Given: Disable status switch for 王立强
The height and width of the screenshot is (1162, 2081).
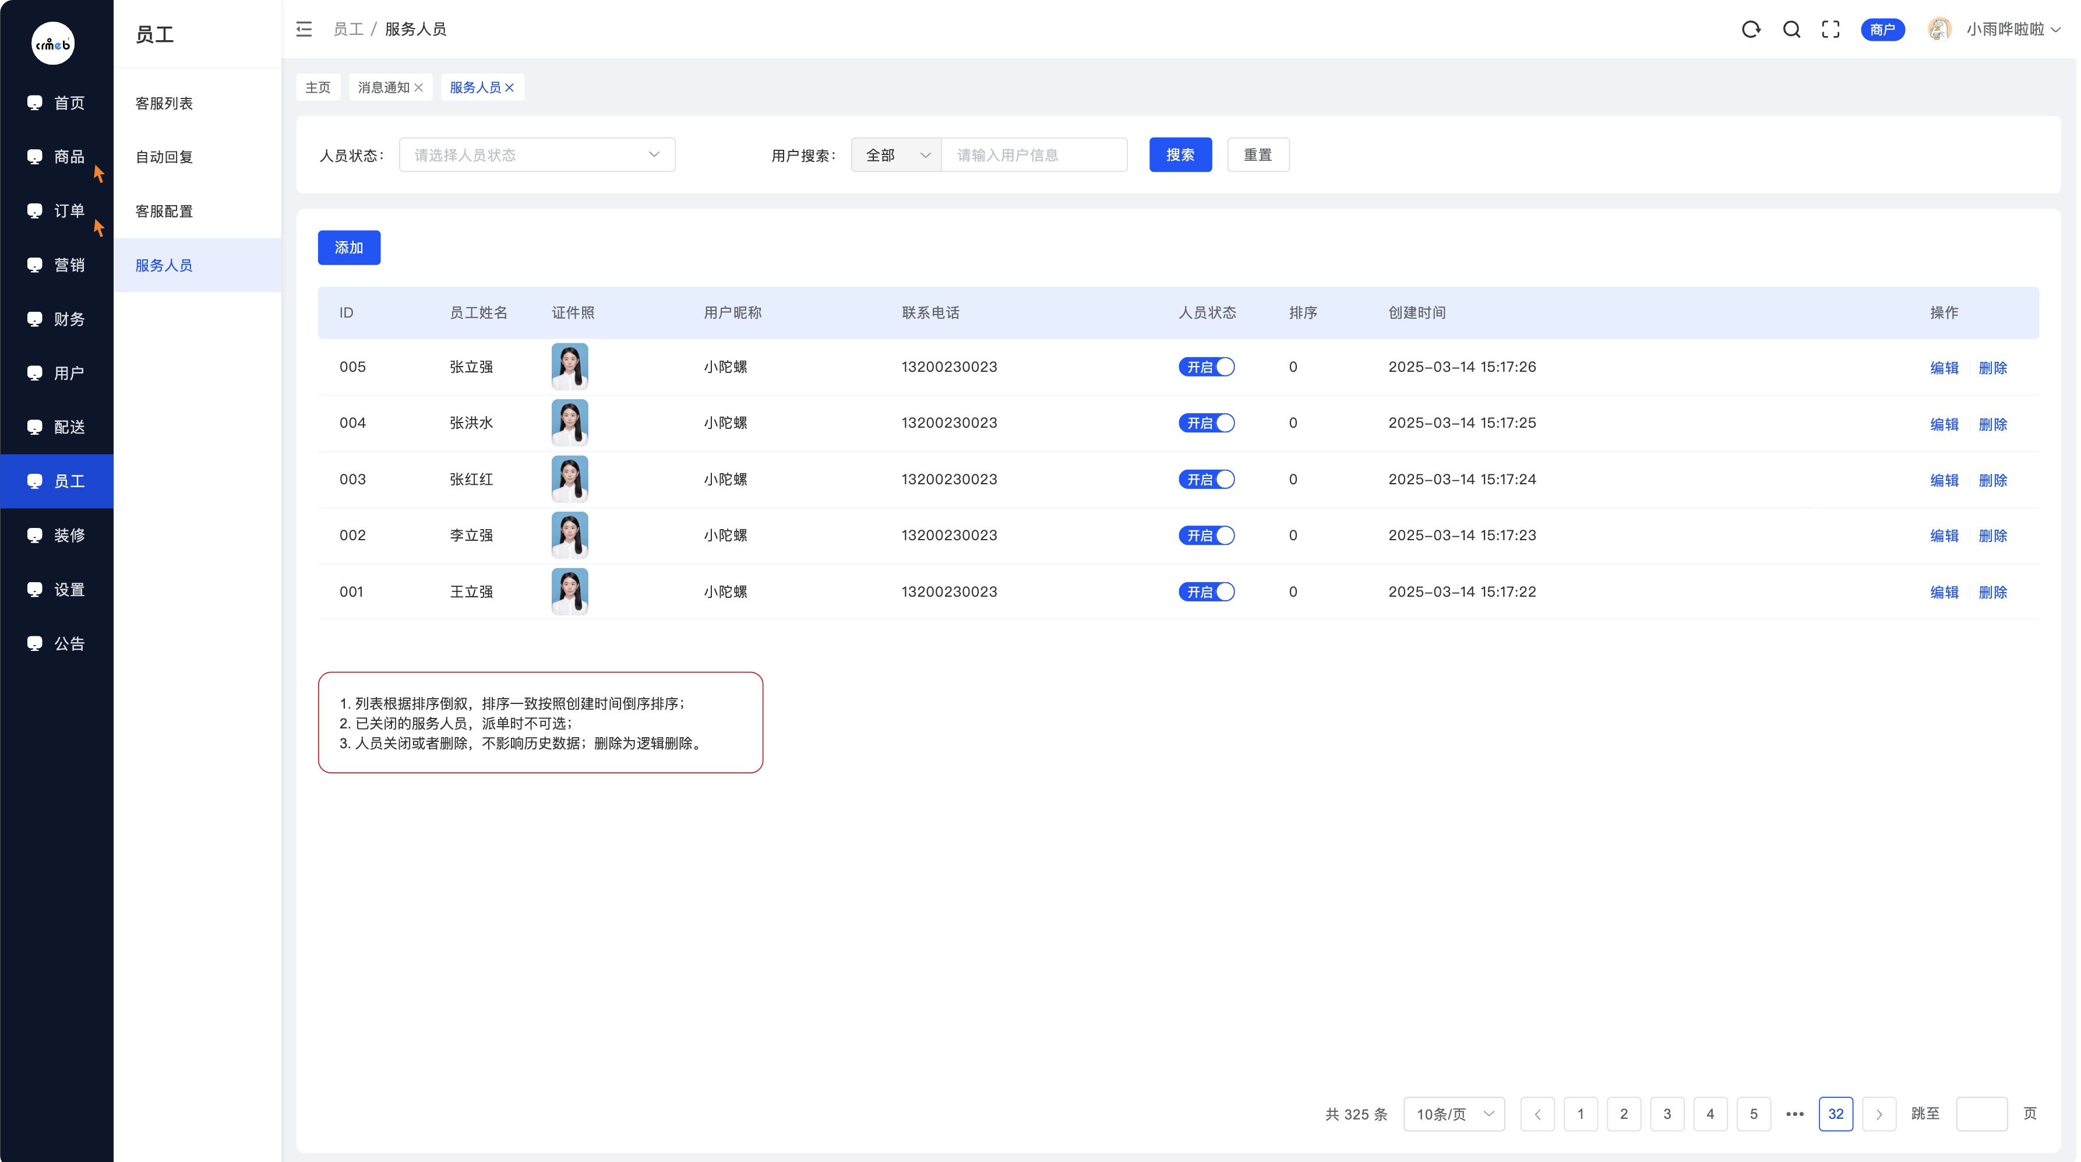Looking at the screenshot, I should click(x=1206, y=591).
